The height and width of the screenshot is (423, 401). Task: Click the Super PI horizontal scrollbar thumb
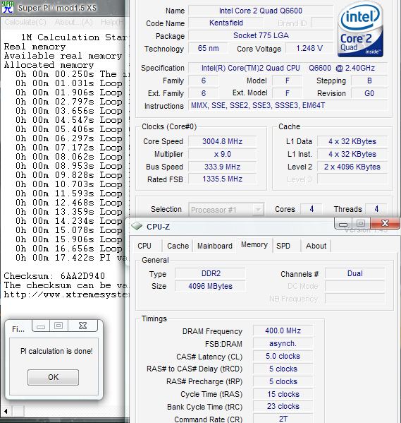click(18, 411)
